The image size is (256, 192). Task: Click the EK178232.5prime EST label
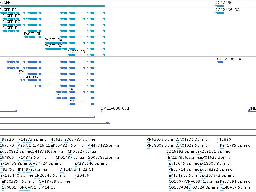coord(216,169)
